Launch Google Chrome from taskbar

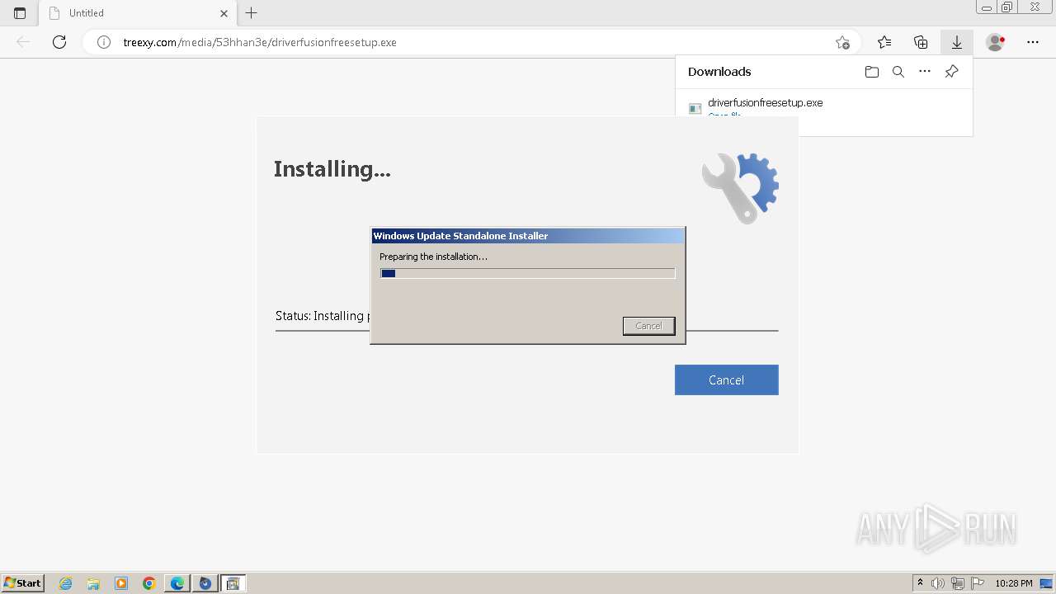pyautogui.click(x=149, y=583)
